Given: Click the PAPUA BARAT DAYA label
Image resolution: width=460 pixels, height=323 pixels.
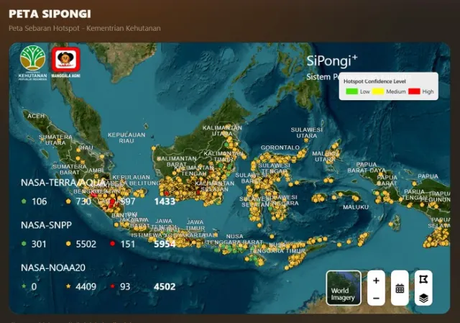Looking at the screenshot, I should coord(367,168).
